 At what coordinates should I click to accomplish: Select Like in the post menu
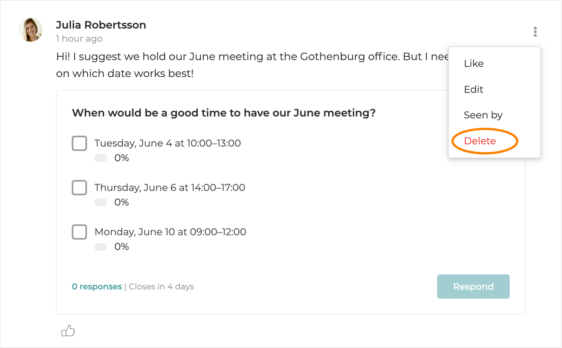[474, 64]
